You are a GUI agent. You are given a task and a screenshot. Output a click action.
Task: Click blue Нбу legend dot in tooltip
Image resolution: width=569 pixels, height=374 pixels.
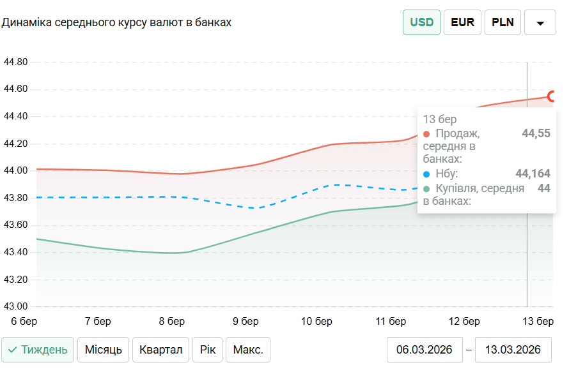tap(426, 174)
